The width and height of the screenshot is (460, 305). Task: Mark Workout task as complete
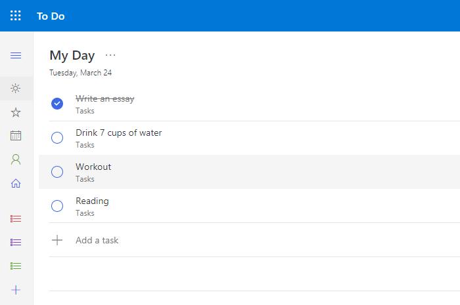pos(57,172)
